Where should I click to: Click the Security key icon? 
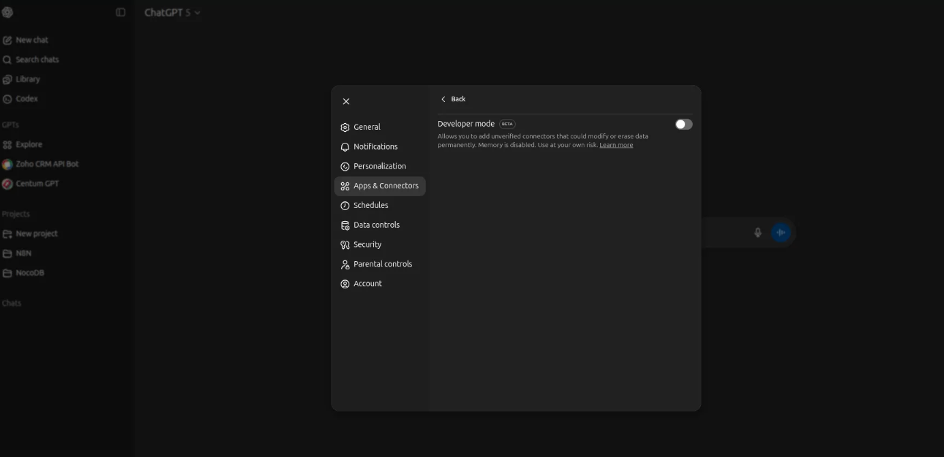[x=345, y=245]
